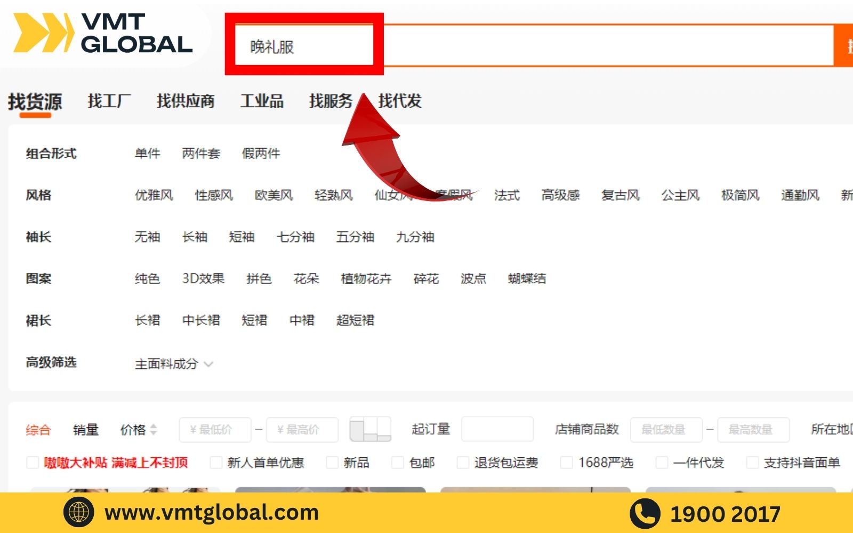
Task: Switch layout using the grid view icon
Action: pos(370,430)
